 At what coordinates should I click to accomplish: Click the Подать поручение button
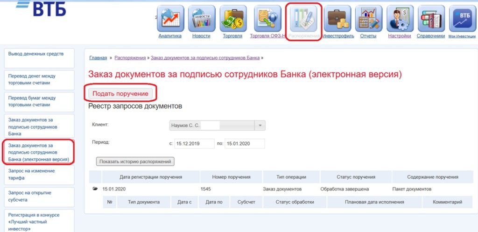120,94
